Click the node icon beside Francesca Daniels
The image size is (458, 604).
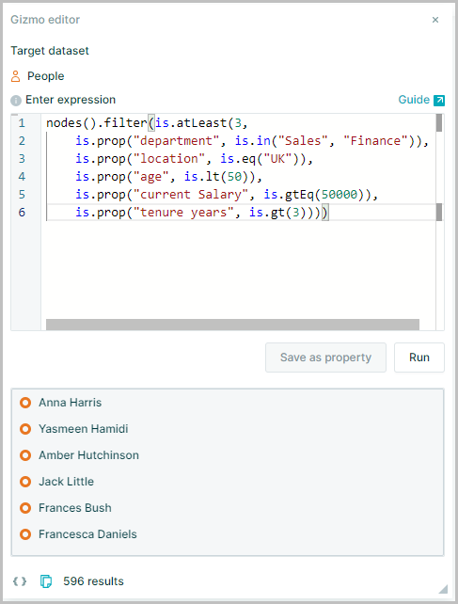click(25, 534)
